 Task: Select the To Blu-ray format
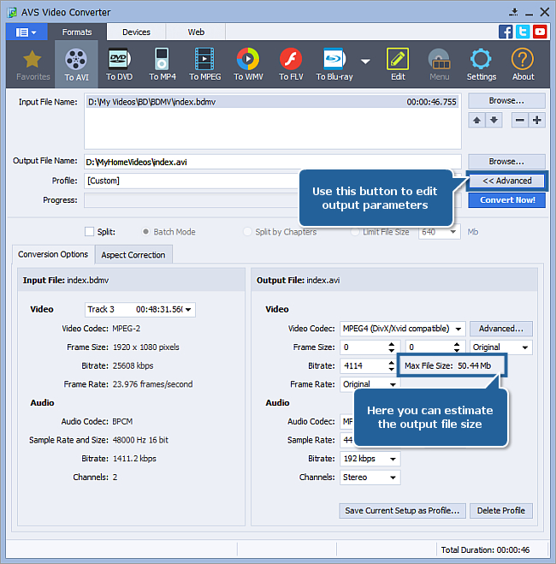click(334, 64)
